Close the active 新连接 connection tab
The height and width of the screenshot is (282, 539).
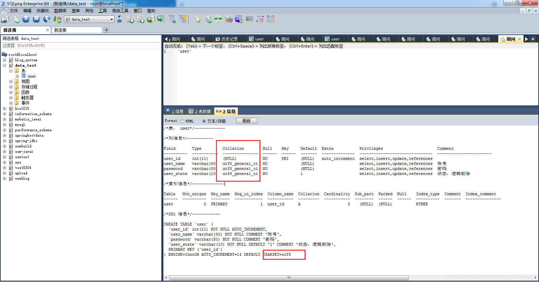(47, 30)
